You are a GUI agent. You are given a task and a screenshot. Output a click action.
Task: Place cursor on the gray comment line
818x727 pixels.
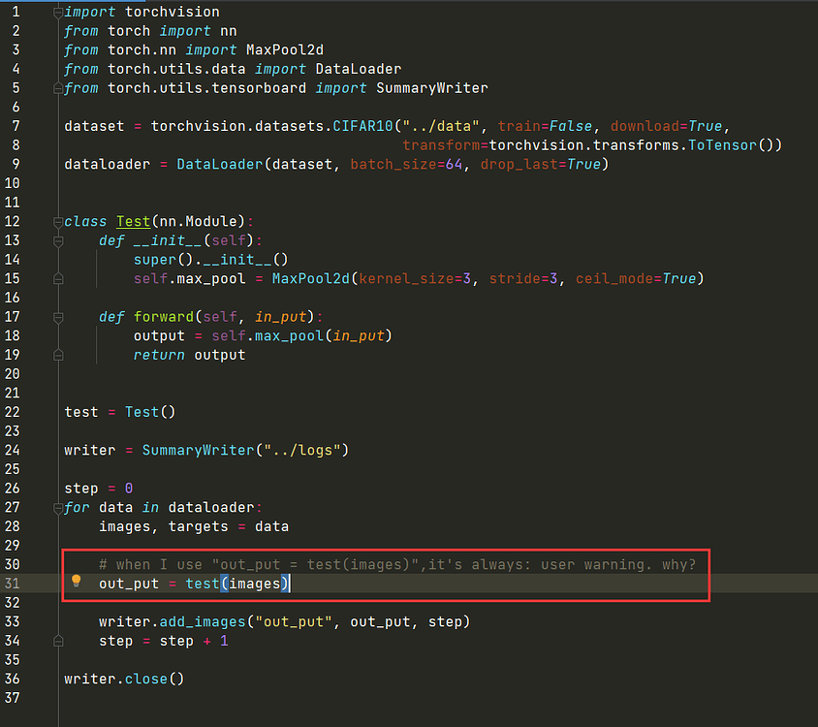point(397,564)
